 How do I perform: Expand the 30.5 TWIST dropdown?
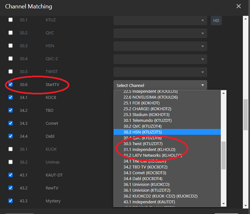click(160, 72)
